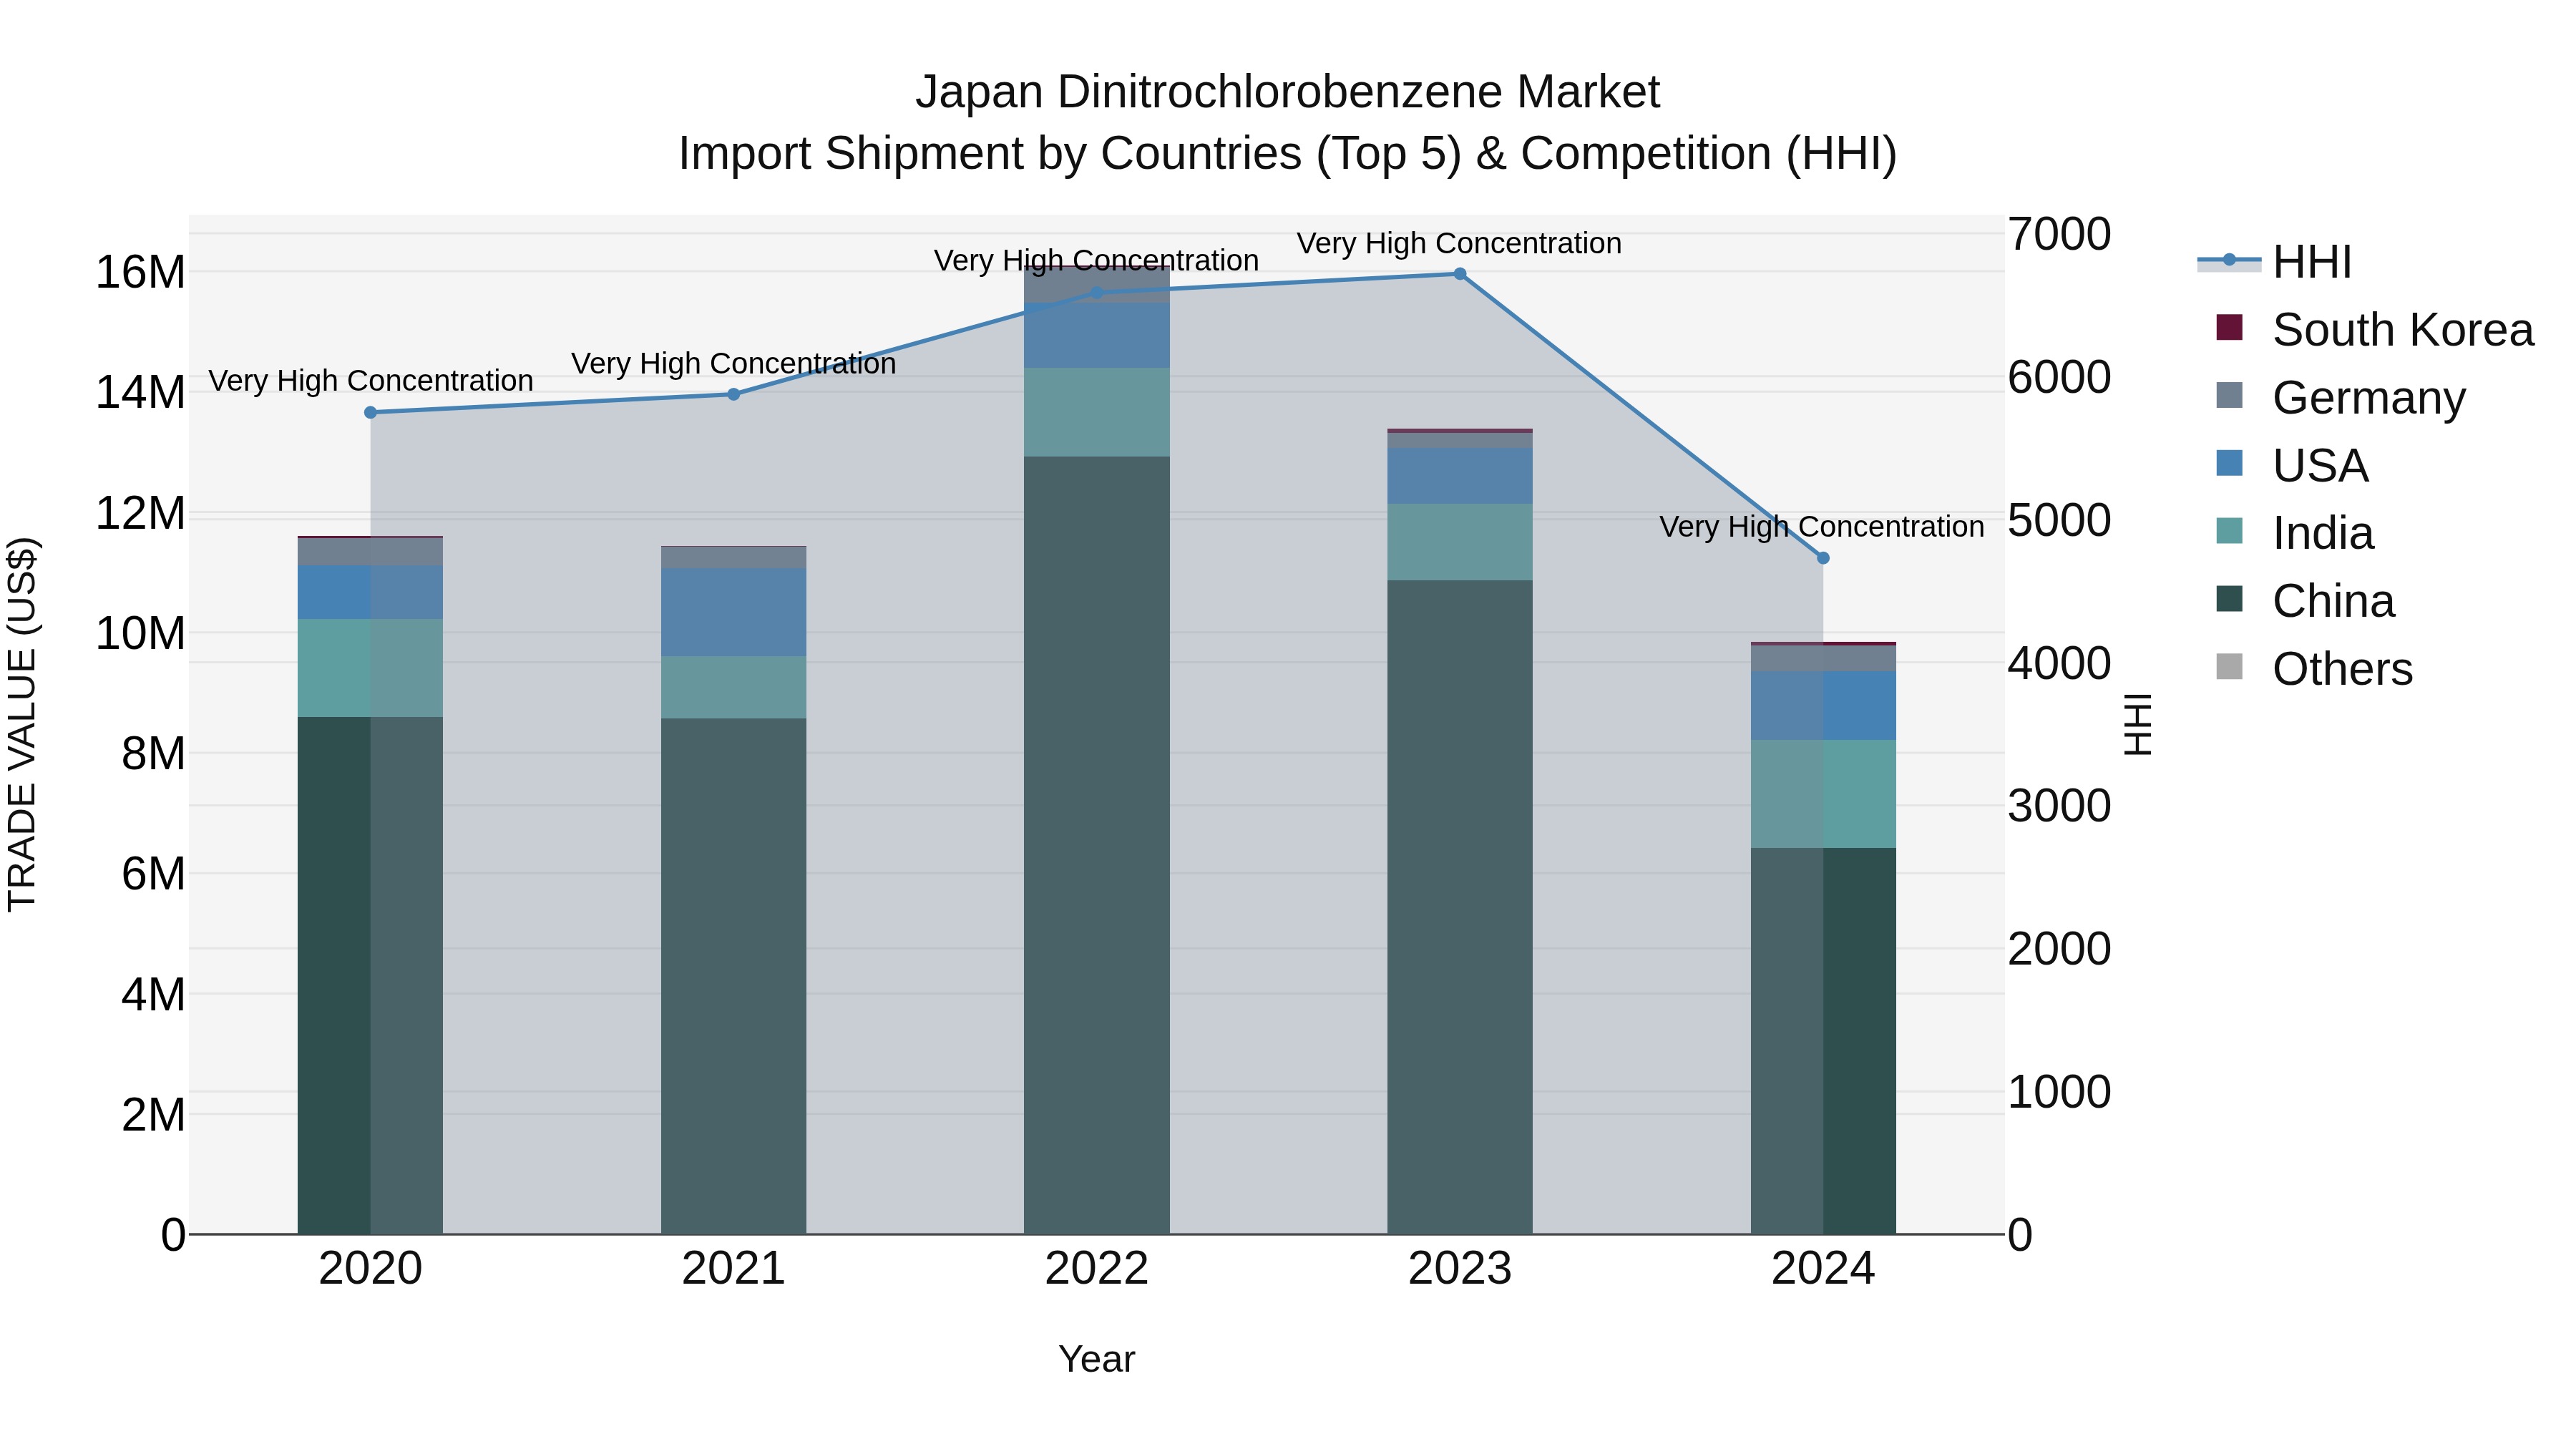Click the China segment of the 2020 bar
This screenshot has width=2576, height=1449.
(370, 975)
